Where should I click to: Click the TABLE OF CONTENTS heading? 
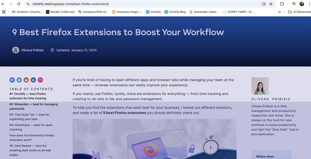coord(31,89)
